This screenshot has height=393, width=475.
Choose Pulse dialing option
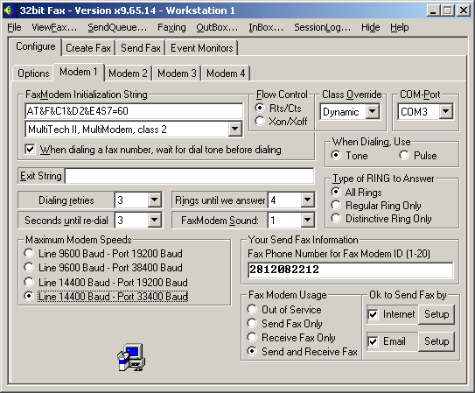coord(404,156)
